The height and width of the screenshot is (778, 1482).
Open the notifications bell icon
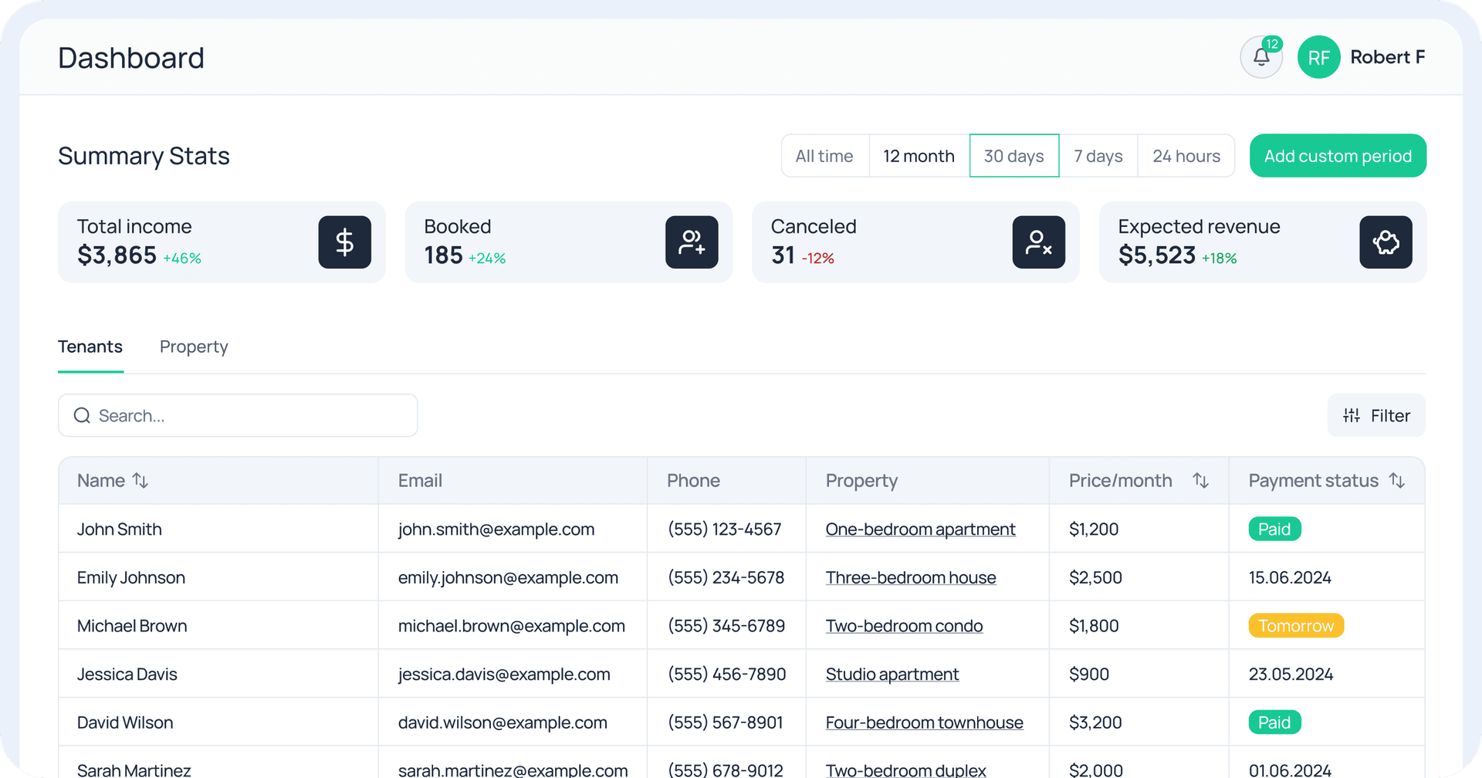[x=1260, y=57]
